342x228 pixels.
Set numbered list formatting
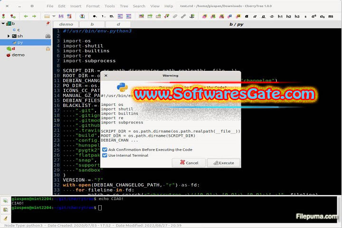[104, 16]
